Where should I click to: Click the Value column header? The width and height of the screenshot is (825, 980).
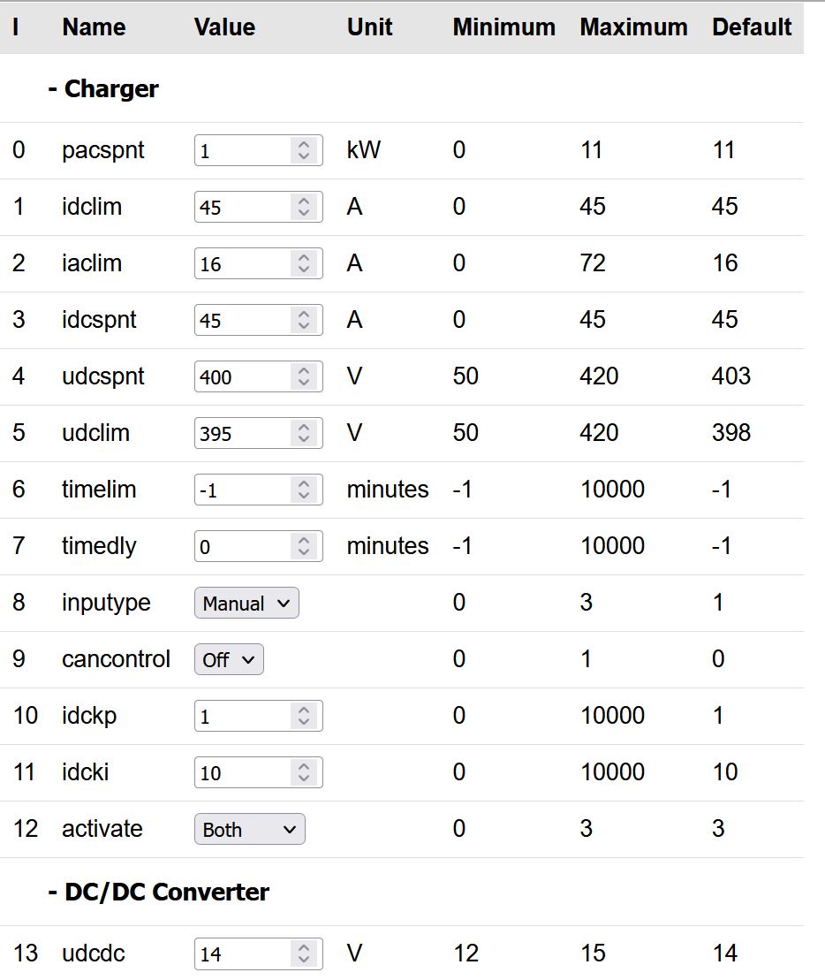coord(224,27)
